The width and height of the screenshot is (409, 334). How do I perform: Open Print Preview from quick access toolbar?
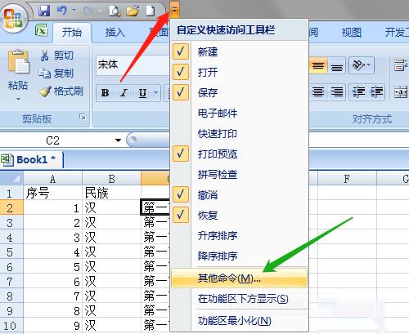pyautogui.click(x=115, y=11)
